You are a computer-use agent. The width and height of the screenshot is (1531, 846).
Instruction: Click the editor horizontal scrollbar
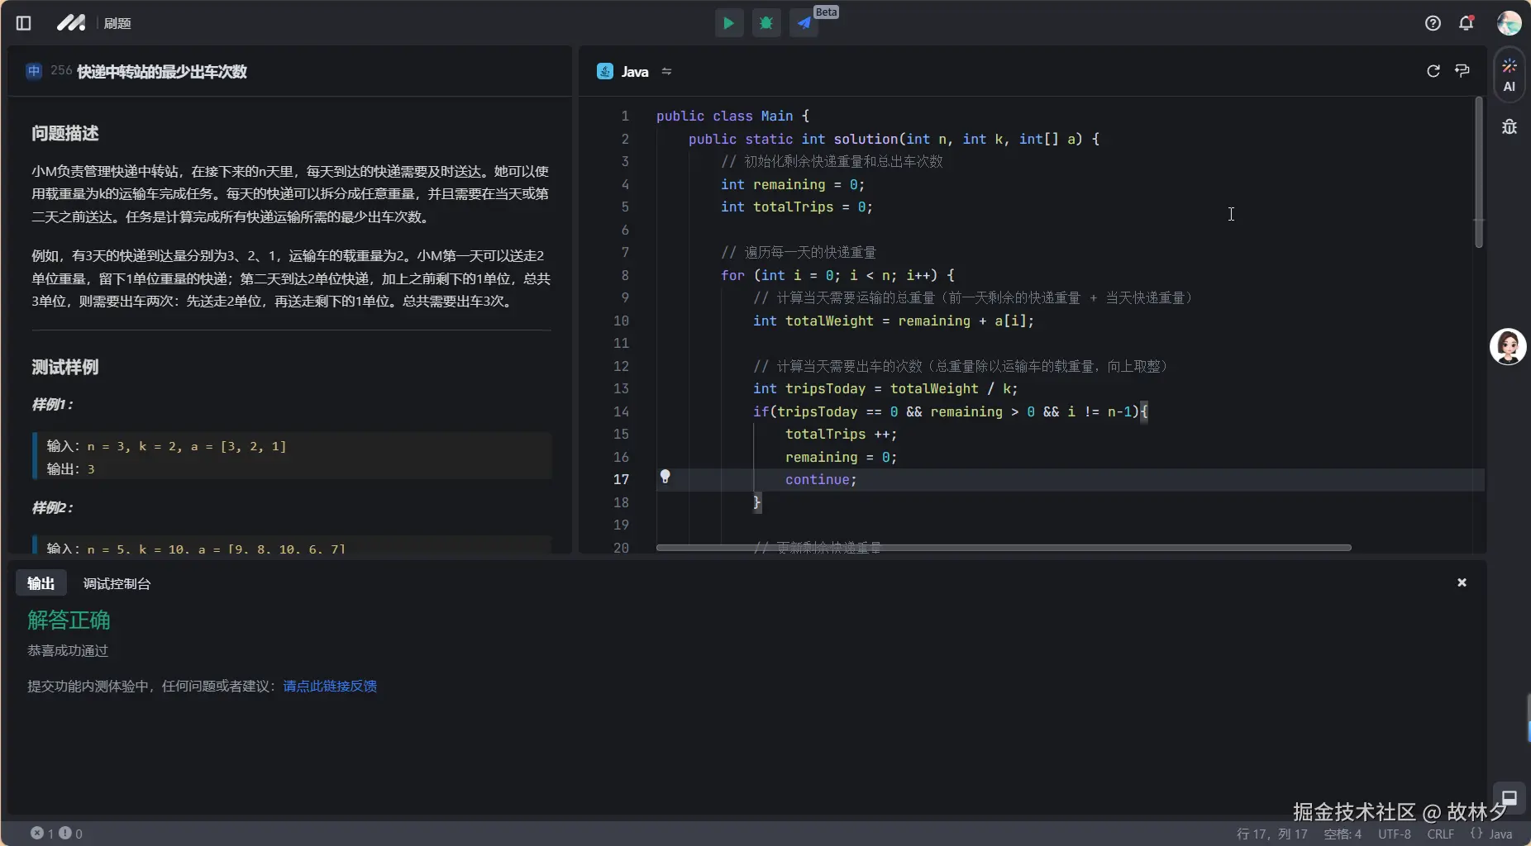(1003, 547)
